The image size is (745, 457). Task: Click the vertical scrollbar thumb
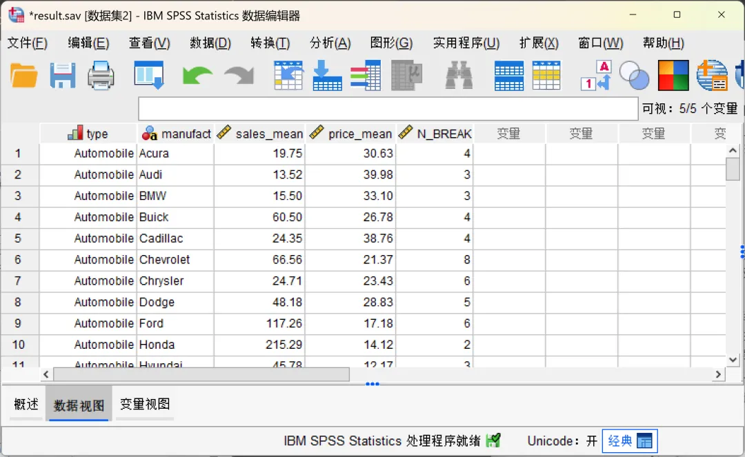(x=733, y=170)
